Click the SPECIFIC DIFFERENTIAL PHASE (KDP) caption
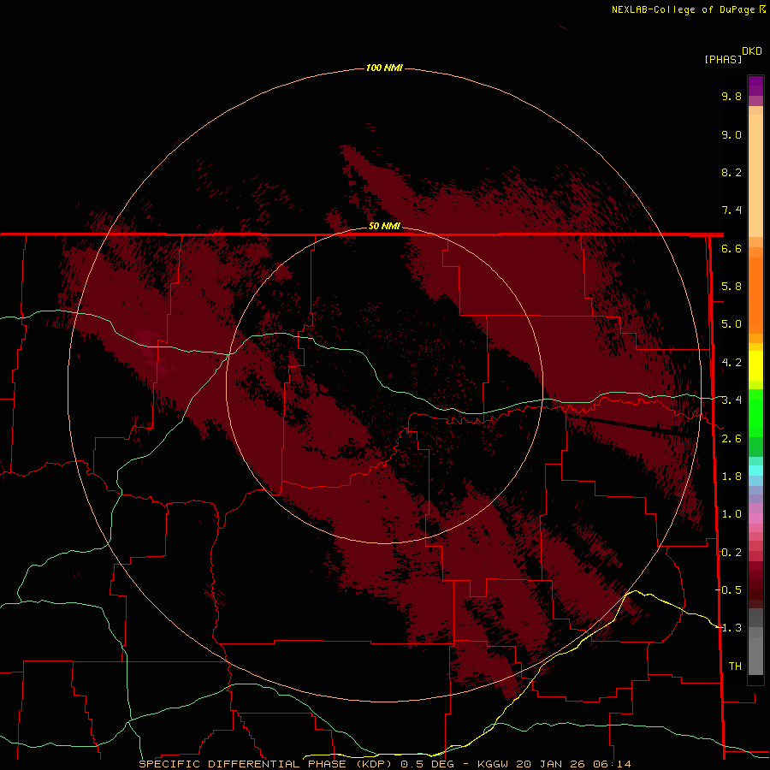770x770 pixels. click(265, 764)
